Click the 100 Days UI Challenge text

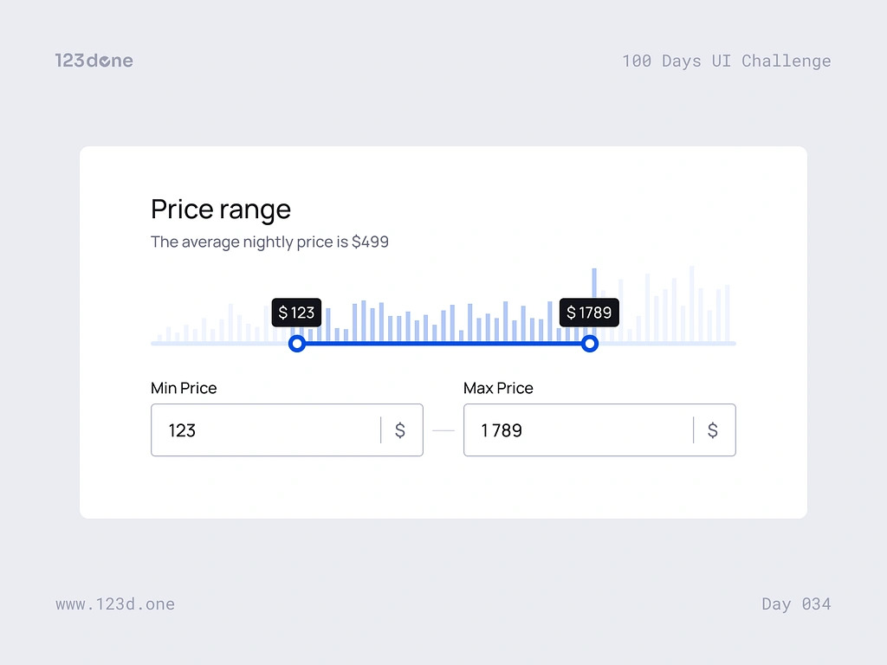point(726,61)
